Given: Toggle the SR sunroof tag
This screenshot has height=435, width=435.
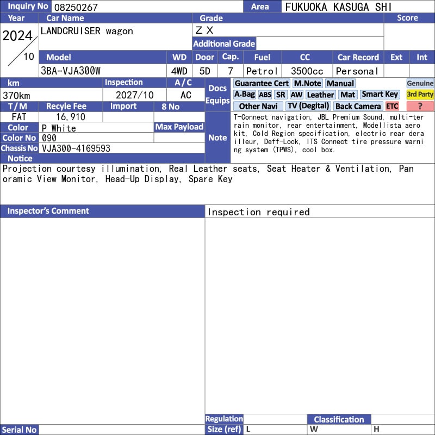Looking at the screenshot, I should pyautogui.click(x=281, y=95).
